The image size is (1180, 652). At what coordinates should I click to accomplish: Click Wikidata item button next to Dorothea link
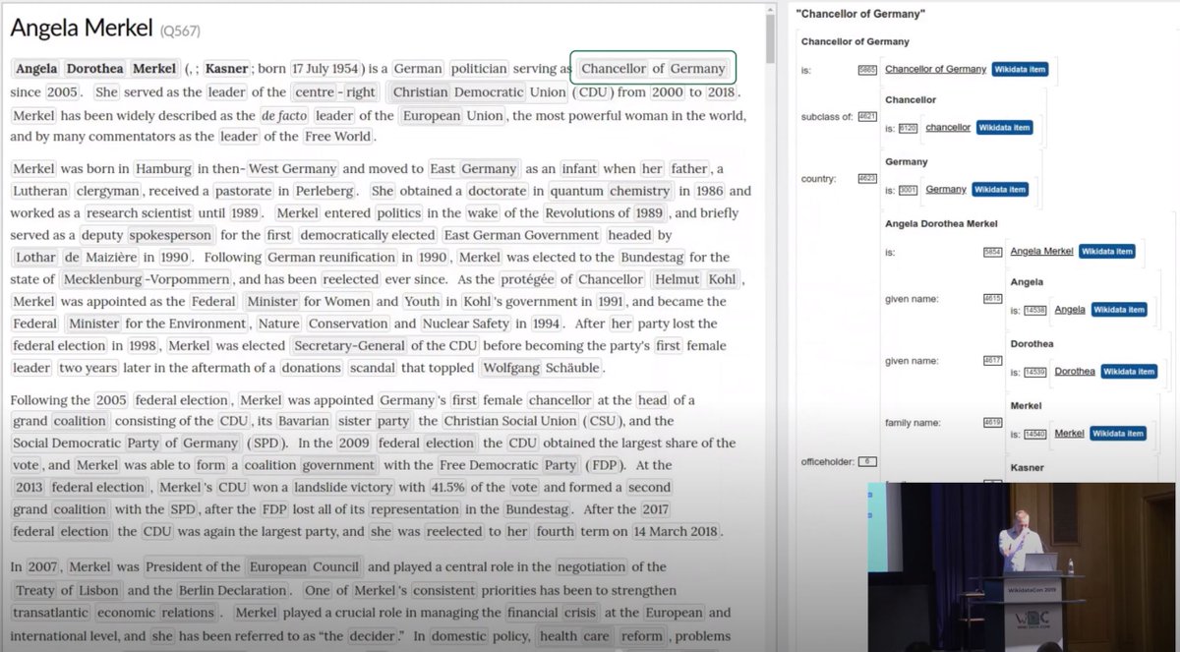pos(1128,371)
